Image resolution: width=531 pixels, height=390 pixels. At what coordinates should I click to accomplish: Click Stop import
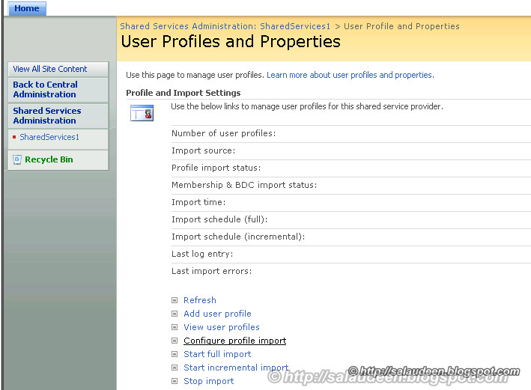[209, 382]
